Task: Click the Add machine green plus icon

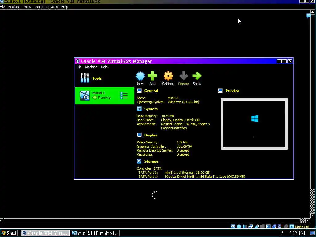Action: 152,76
